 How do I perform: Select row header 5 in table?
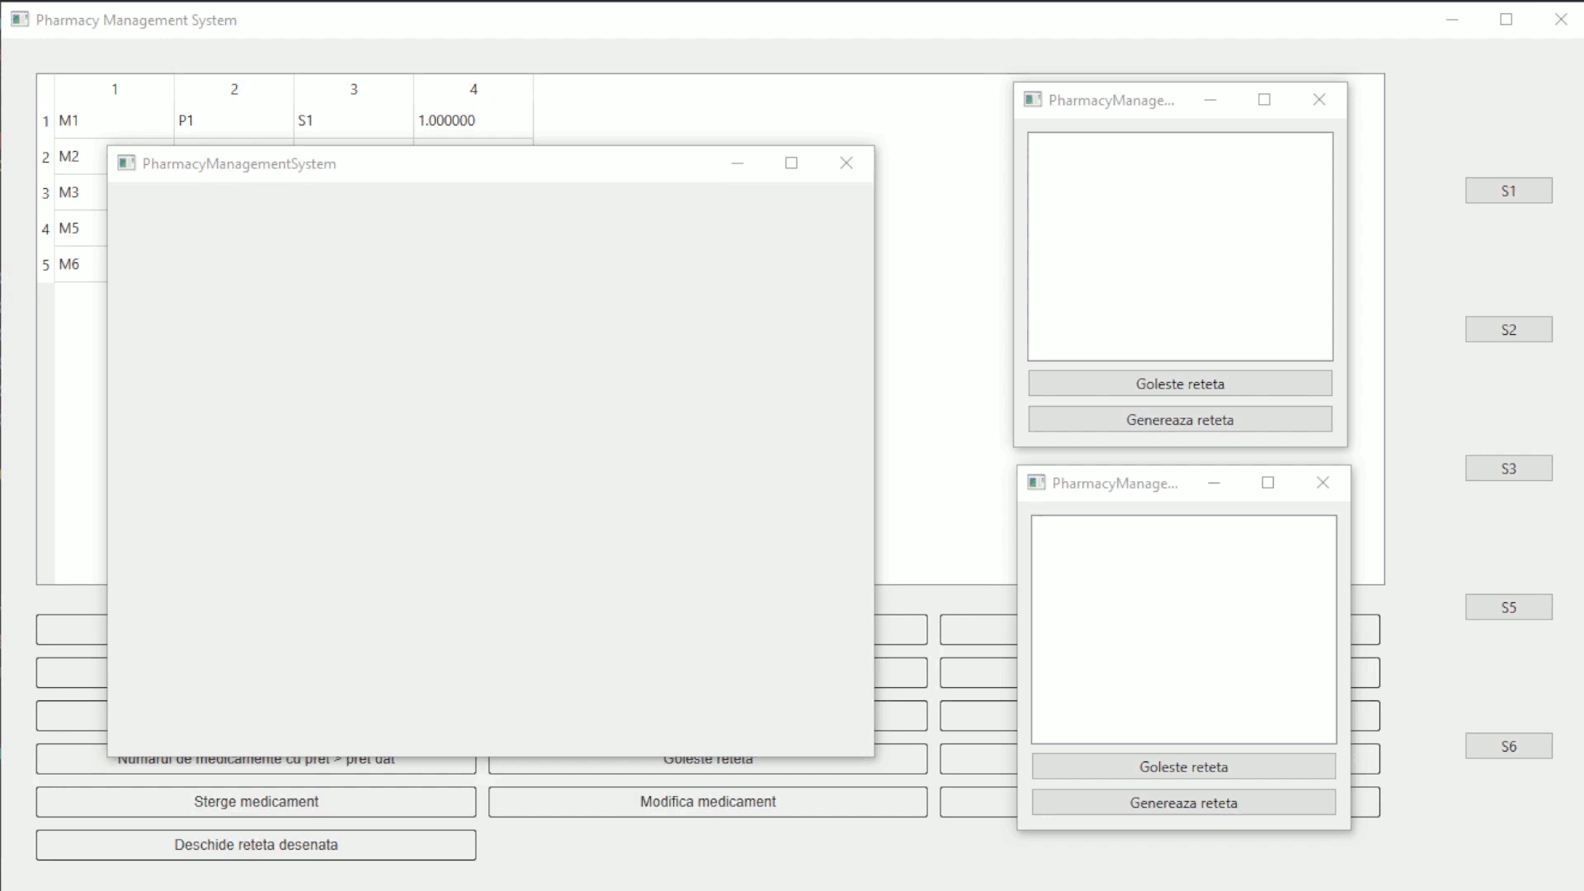45,265
